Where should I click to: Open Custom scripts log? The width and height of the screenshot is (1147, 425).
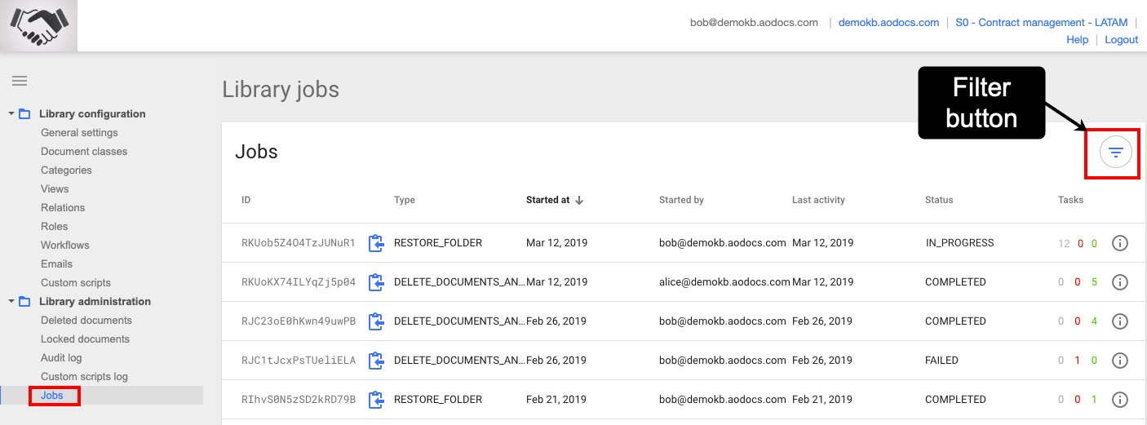point(84,377)
